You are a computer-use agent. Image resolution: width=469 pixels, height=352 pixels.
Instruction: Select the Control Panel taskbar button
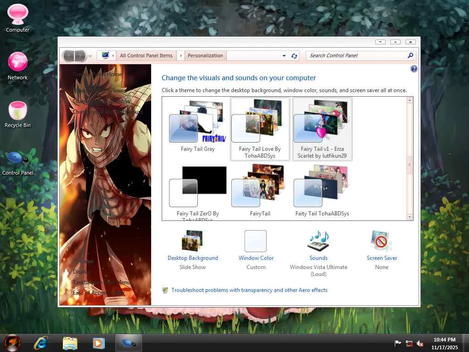tap(129, 343)
